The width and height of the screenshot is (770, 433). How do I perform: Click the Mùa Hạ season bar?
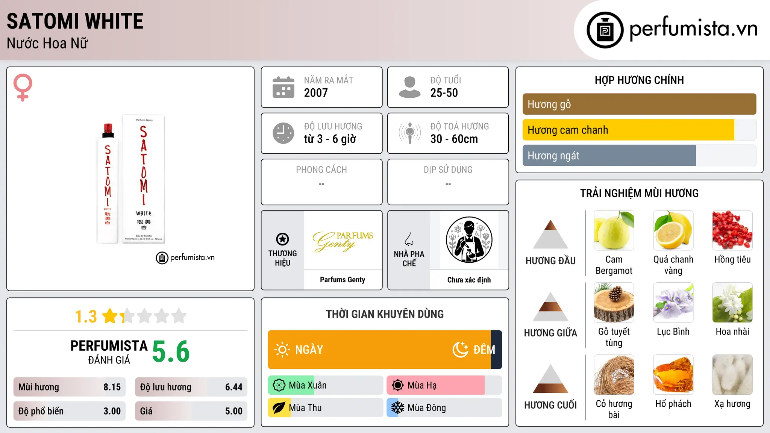pyautogui.click(x=444, y=385)
